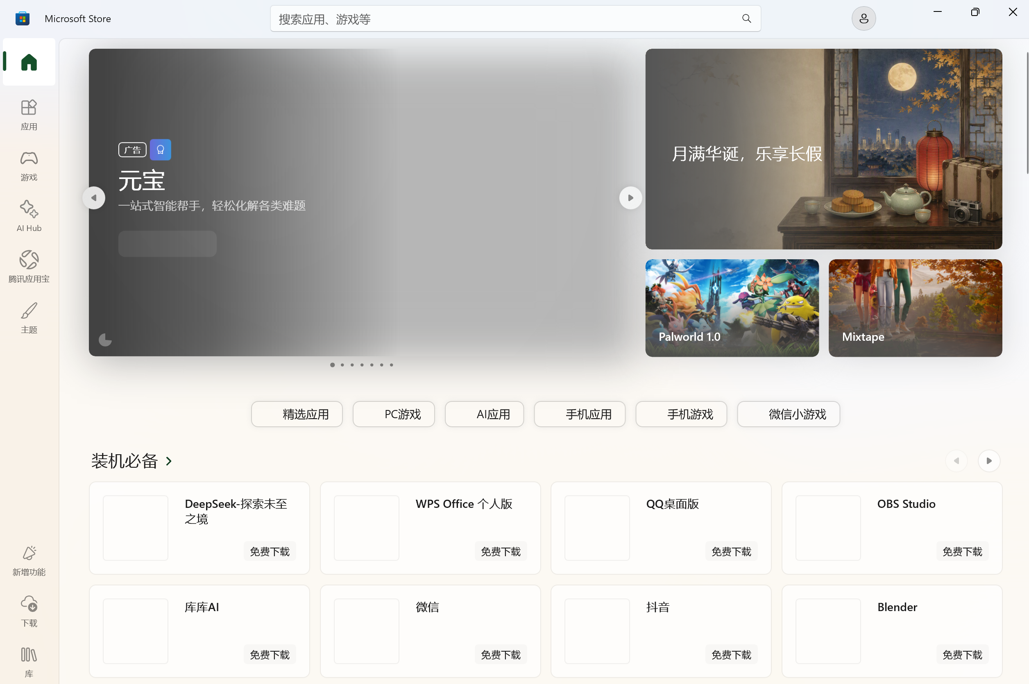This screenshot has height=684, width=1029.
Task: Click the WPS Office 个人版 app name
Action: tap(464, 504)
